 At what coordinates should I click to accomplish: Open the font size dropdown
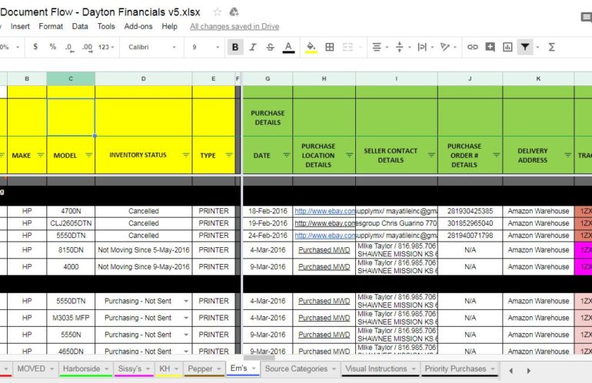(x=205, y=47)
